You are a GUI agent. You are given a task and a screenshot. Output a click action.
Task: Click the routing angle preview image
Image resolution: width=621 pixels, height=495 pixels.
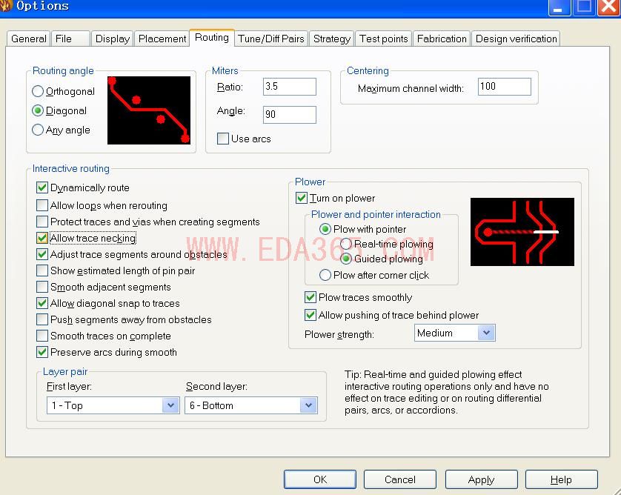pos(149,110)
